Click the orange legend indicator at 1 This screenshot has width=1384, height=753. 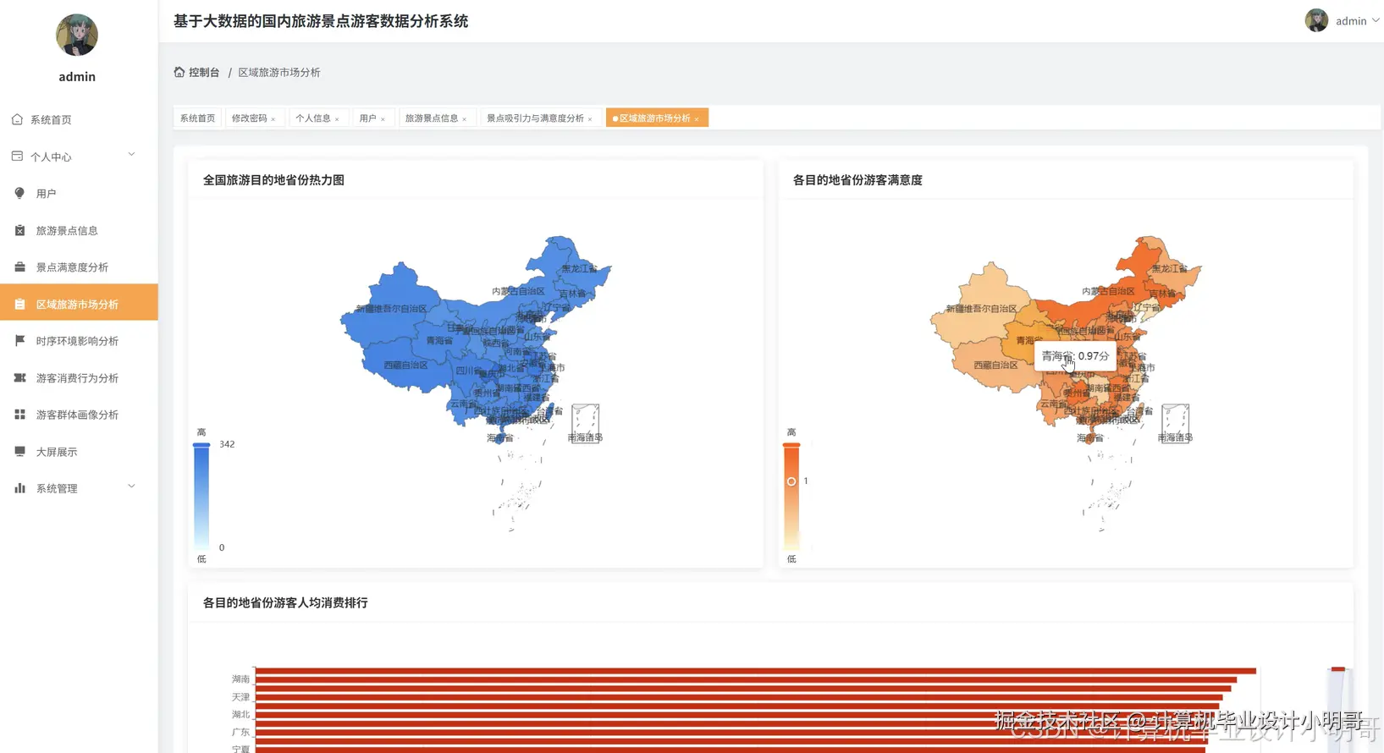click(791, 481)
